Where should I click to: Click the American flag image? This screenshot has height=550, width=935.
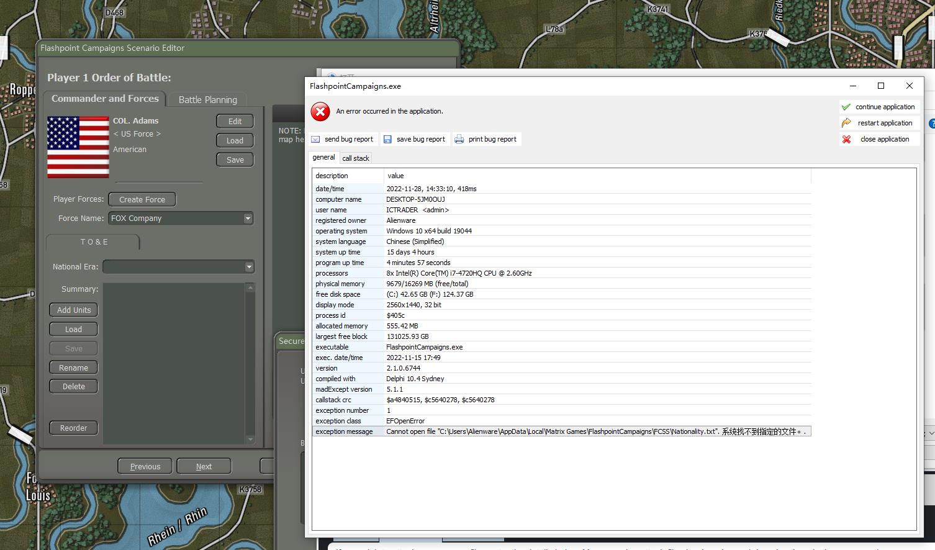pos(78,147)
